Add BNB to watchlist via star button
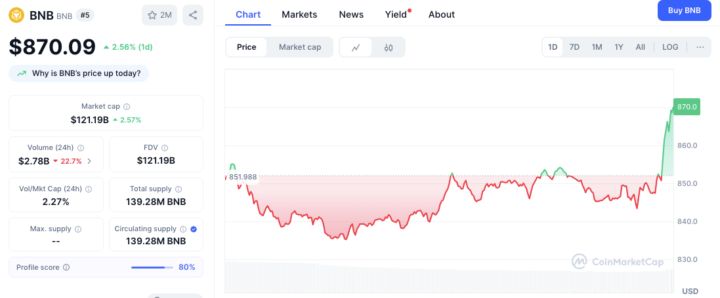 point(159,15)
